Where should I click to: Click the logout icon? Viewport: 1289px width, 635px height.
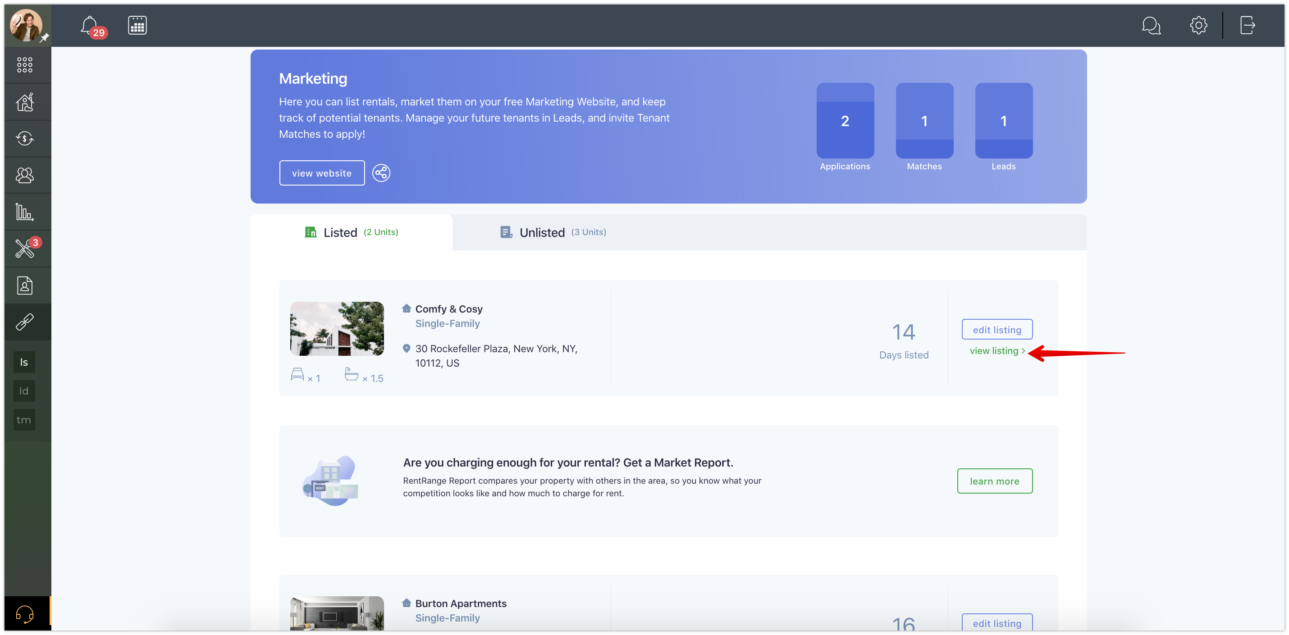[x=1247, y=25]
